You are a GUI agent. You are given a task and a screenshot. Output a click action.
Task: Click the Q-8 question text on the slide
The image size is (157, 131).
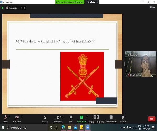pyautogui.click(x=55, y=41)
